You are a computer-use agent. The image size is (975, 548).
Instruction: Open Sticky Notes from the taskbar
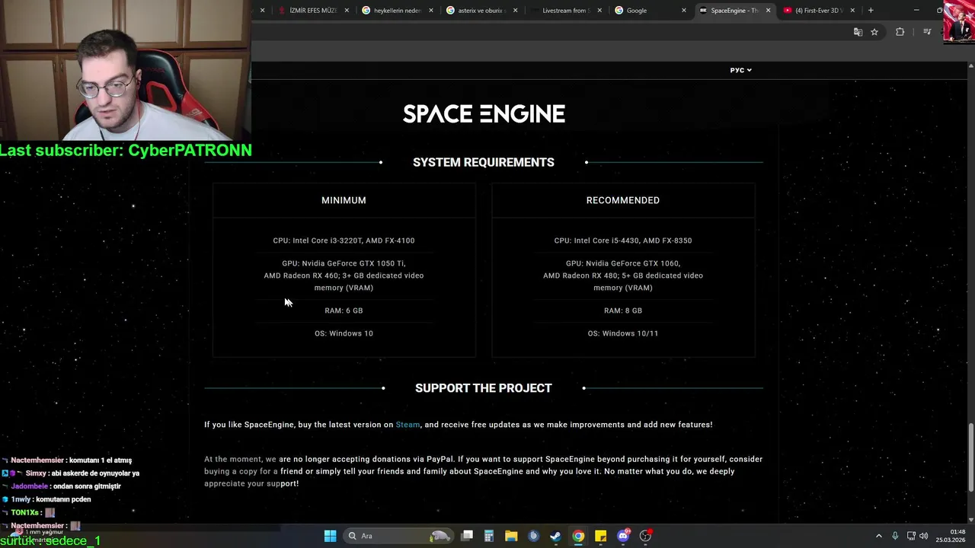tap(600, 536)
